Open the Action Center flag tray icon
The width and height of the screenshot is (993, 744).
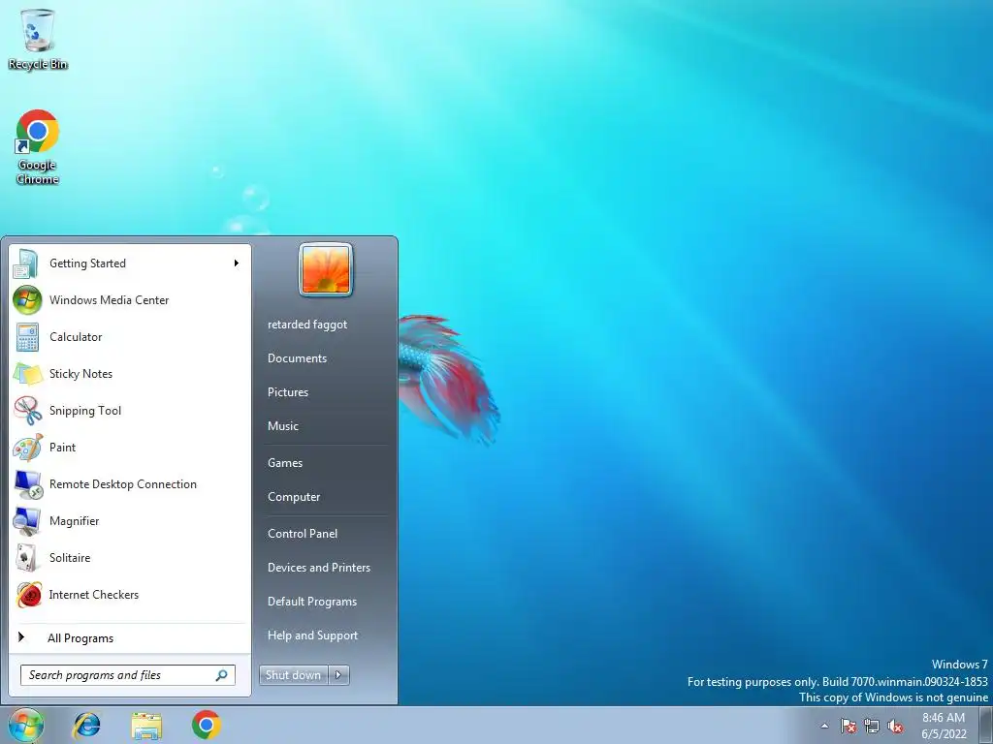click(849, 726)
